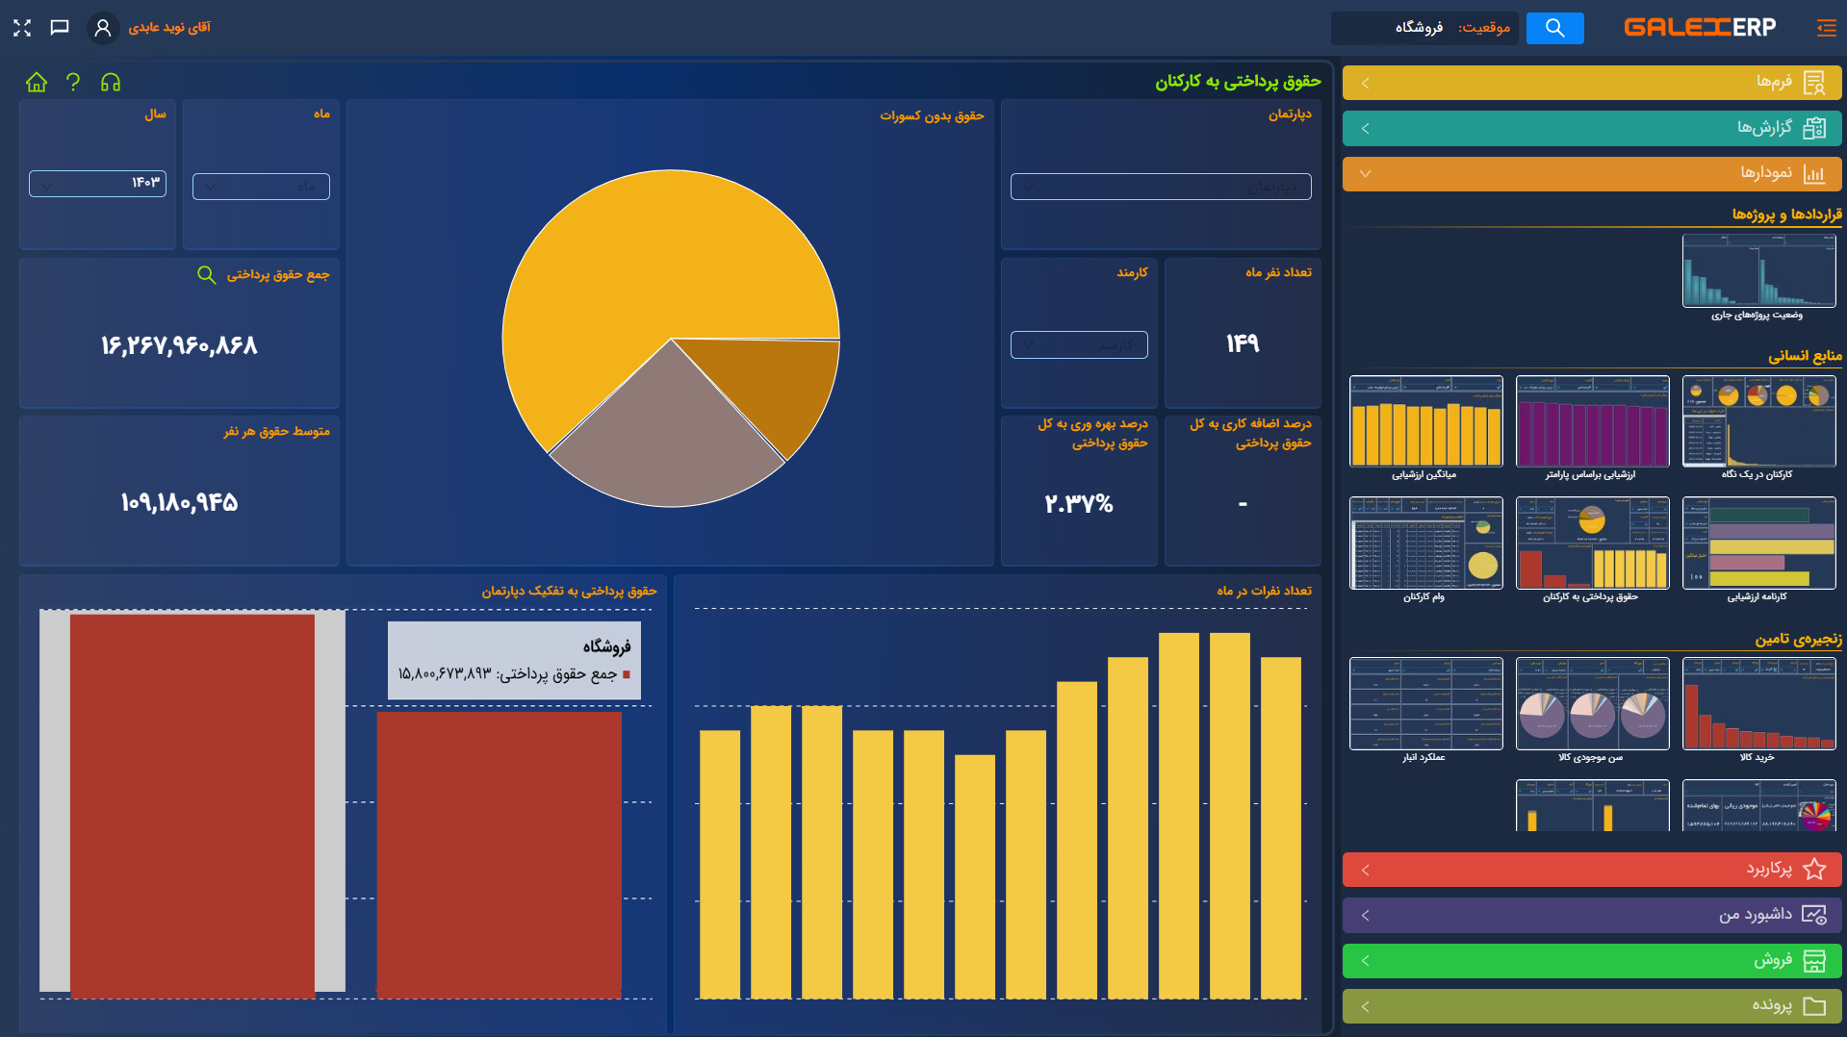
Task: Open the سال year dropdown
Action: coord(97,183)
